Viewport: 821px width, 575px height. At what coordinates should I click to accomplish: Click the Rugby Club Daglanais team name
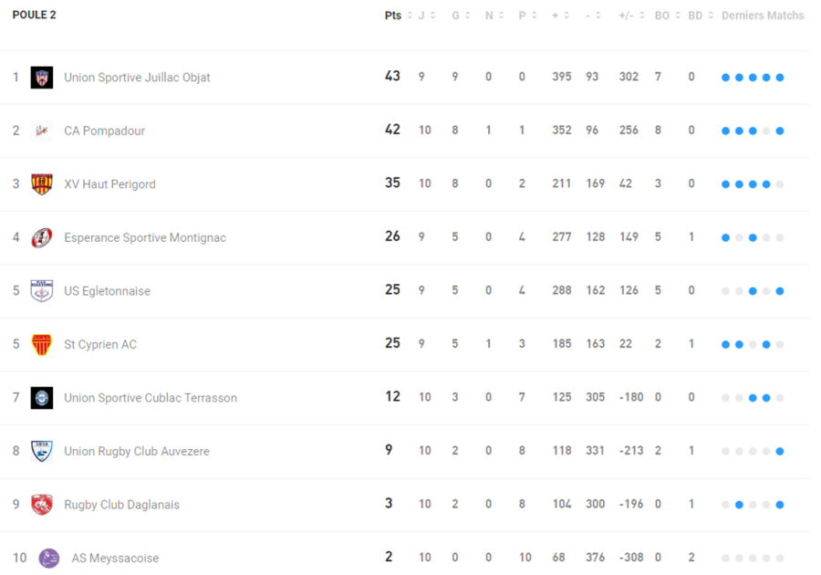click(x=121, y=505)
